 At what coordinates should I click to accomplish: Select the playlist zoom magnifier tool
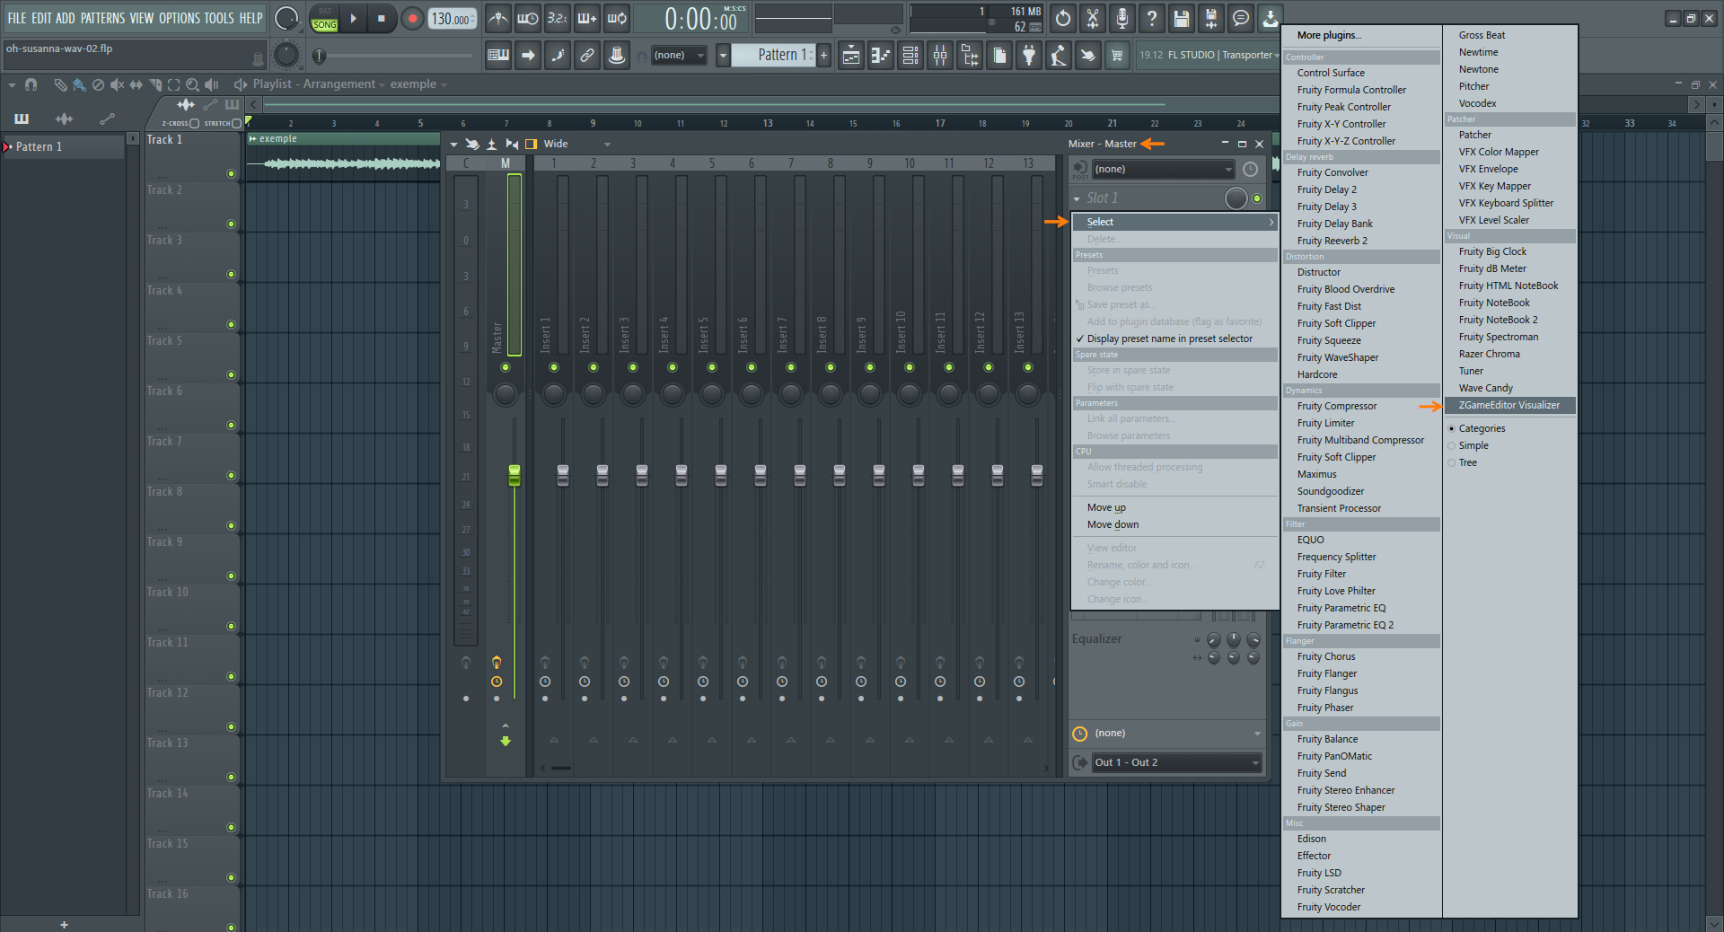[x=192, y=84]
